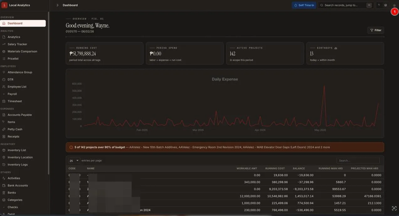Click the Items icon in sidebar

(x=4, y=122)
